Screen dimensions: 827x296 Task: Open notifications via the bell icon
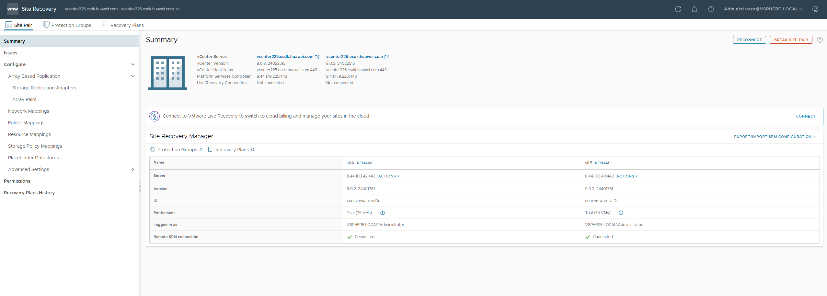[695, 9]
